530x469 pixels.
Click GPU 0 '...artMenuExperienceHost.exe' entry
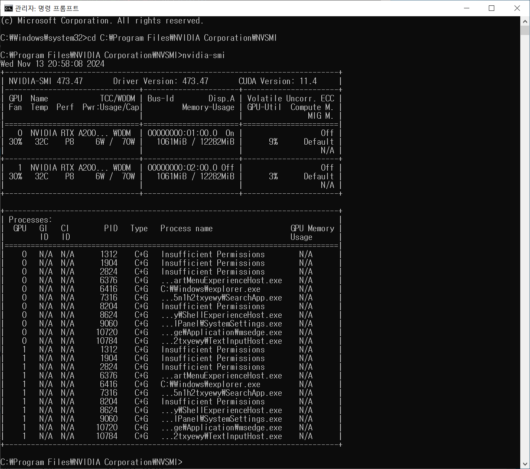tap(222, 280)
